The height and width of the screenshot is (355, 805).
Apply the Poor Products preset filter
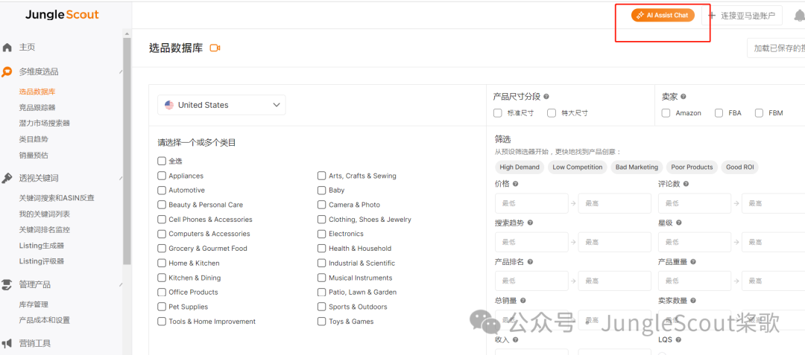(x=692, y=167)
